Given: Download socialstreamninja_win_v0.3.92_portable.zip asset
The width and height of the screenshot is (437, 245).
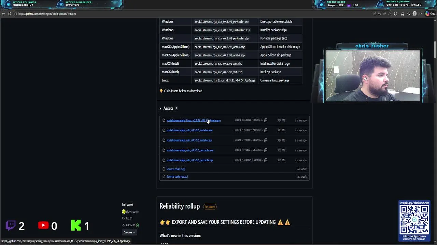Looking at the screenshot, I should point(189,160).
